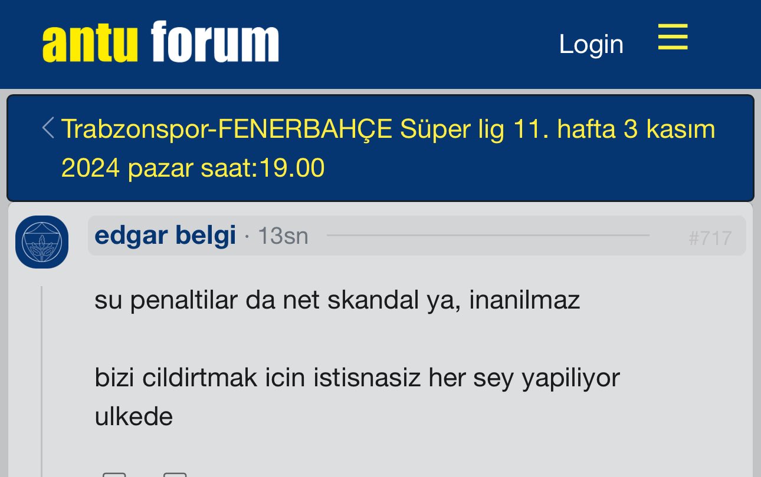Click the word "ulkede" in the post

pos(134,417)
